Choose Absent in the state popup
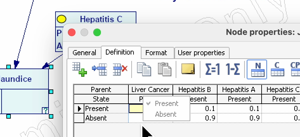This screenshot has width=300, height=137. 166,114
